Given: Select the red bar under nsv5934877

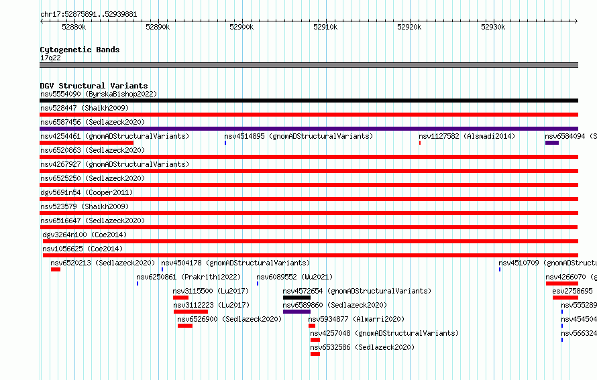Looking at the screenshot, I should coord(312,326).
